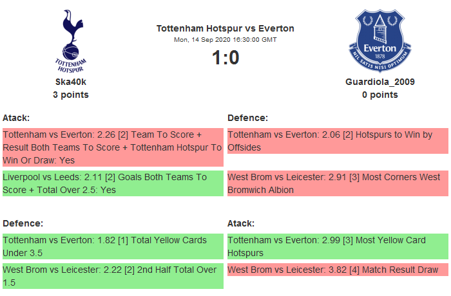Click the 1:0 match score

225,58
